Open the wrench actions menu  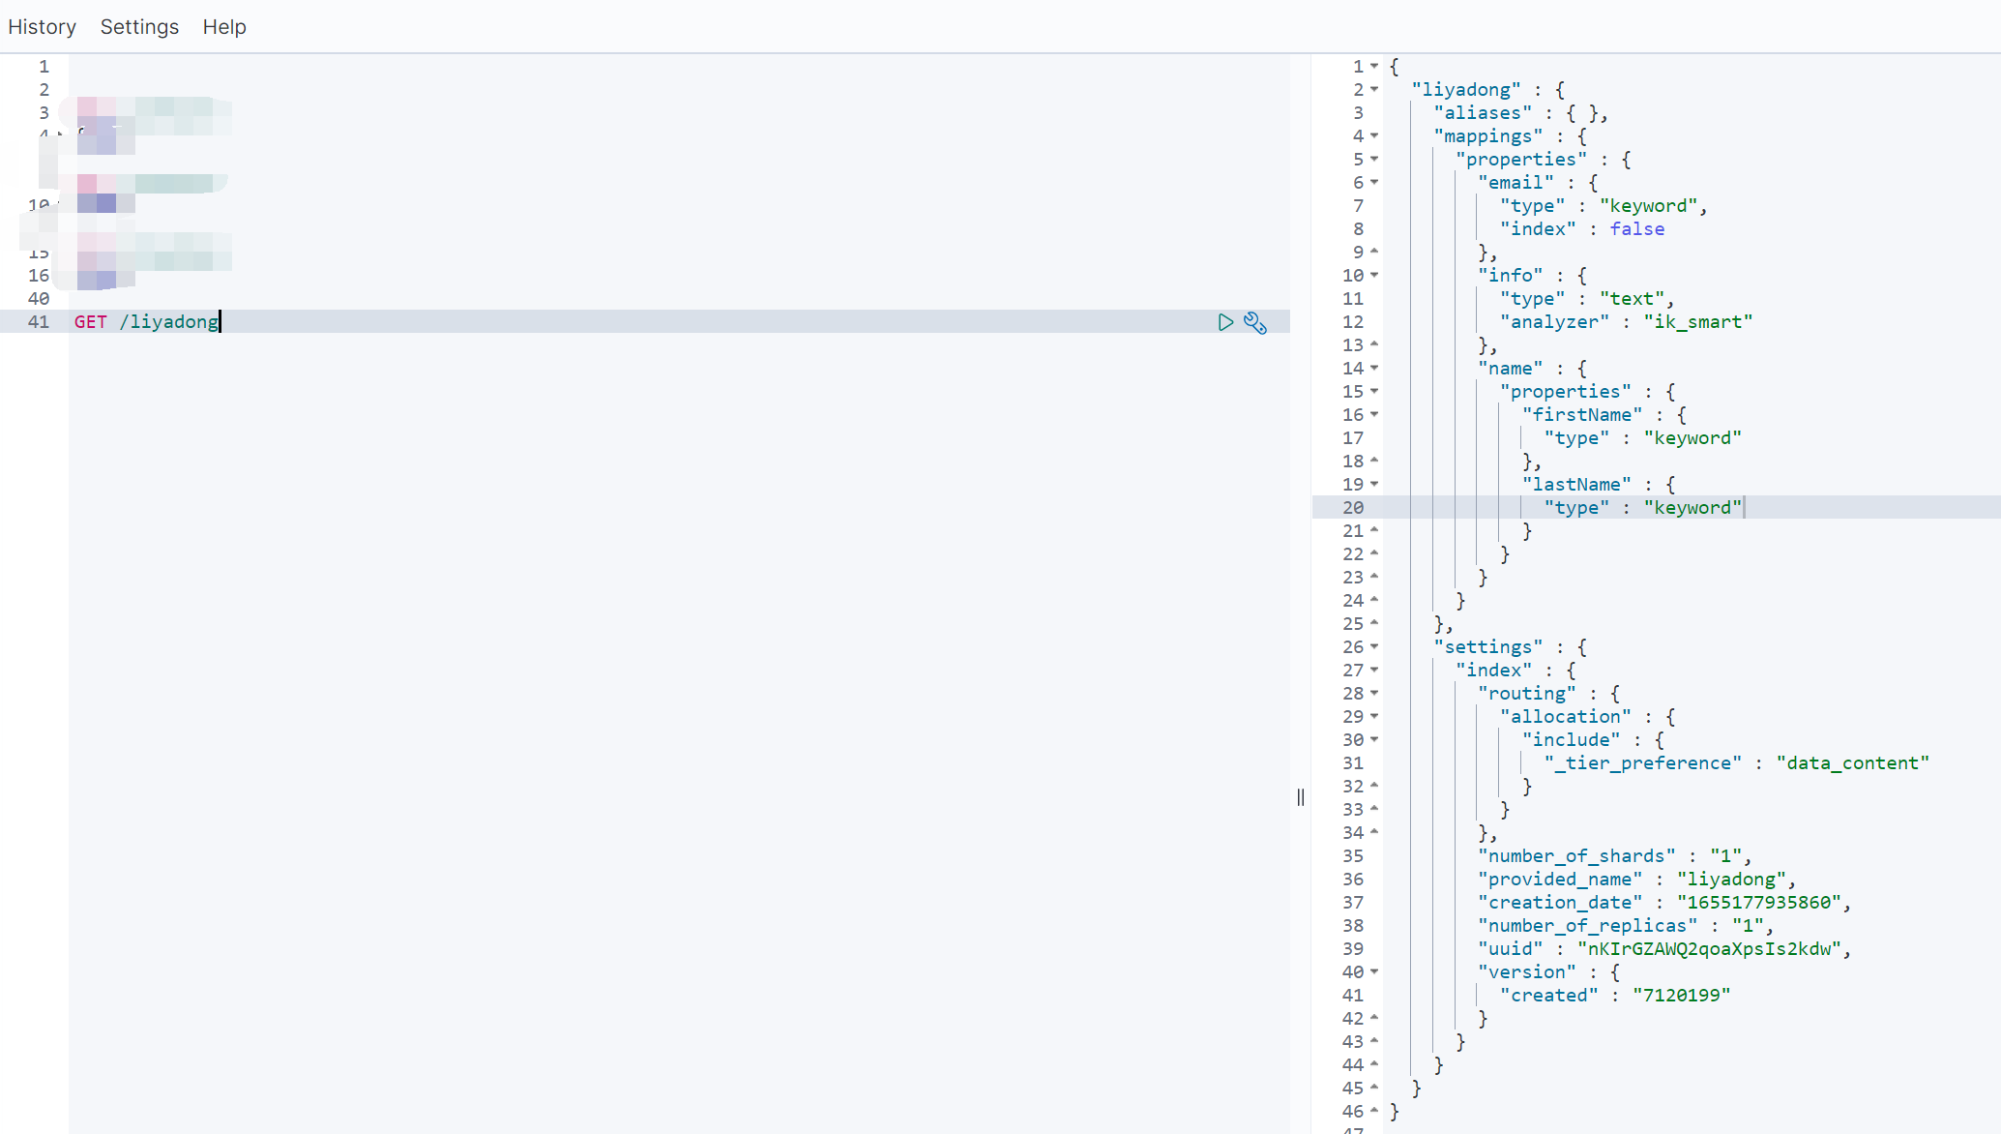[1255, 322]
